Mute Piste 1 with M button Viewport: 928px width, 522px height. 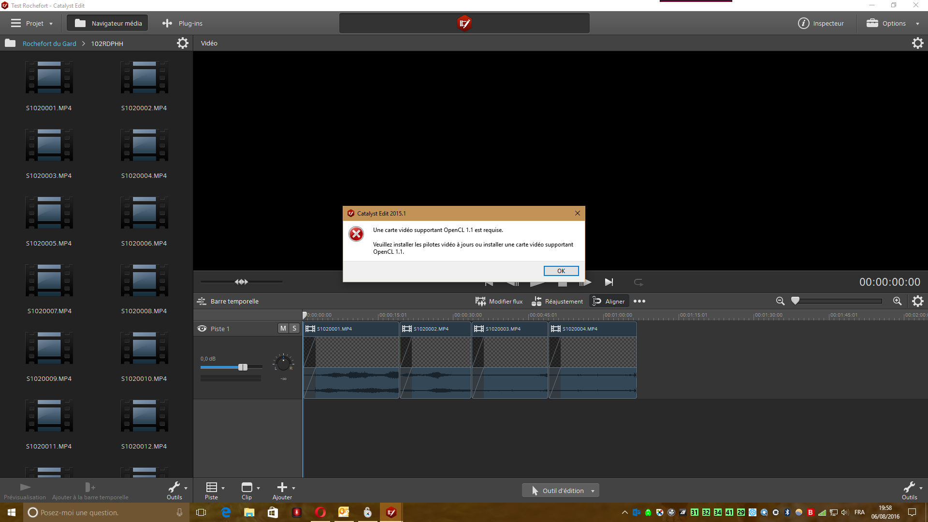283,328
